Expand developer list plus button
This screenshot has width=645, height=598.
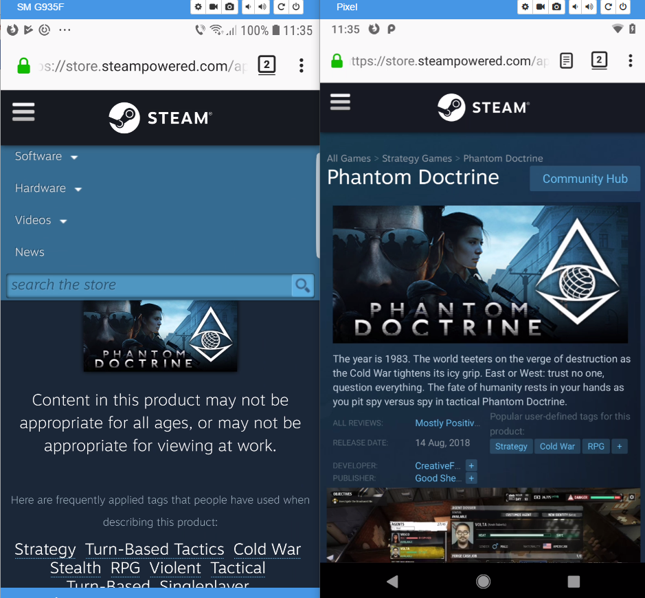(471, 465)
